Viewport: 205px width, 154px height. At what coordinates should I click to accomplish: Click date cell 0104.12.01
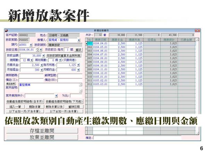pos(100,73)
